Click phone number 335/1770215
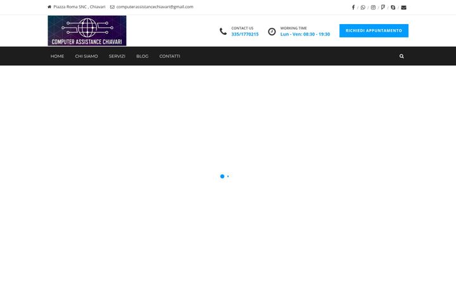This screenshot has height=285, width=456. (x=245, y=34)
